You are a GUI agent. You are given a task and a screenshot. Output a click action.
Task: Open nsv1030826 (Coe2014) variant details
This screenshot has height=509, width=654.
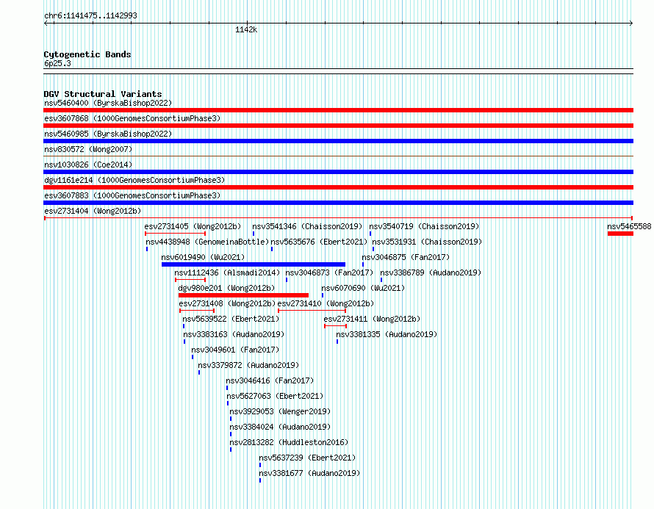click(88, 165)
